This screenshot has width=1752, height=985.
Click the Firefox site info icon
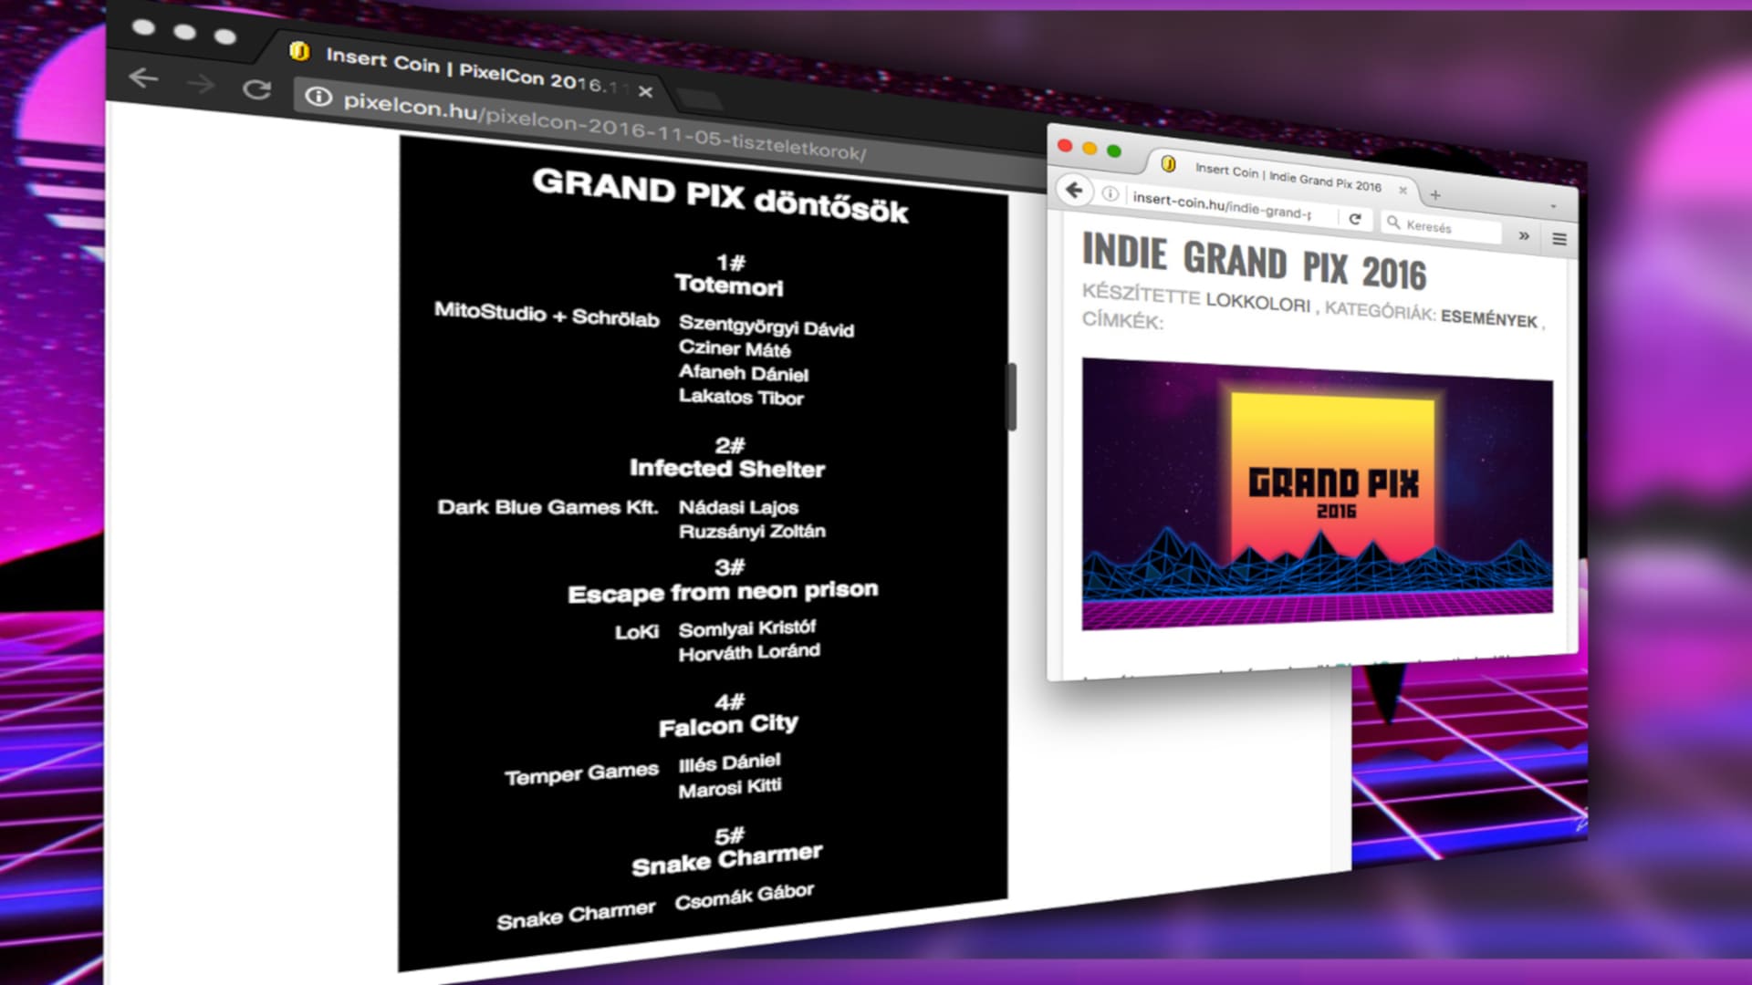click(1111, 193)
